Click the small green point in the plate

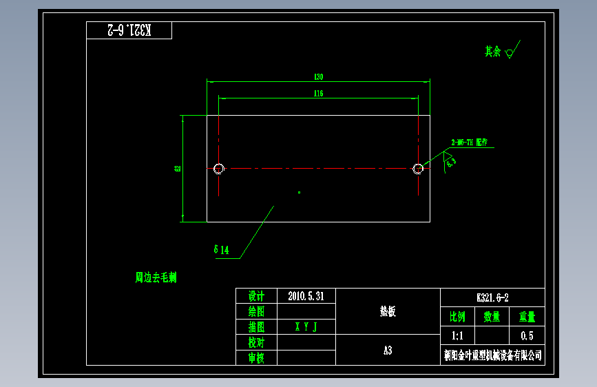(300, 192)
